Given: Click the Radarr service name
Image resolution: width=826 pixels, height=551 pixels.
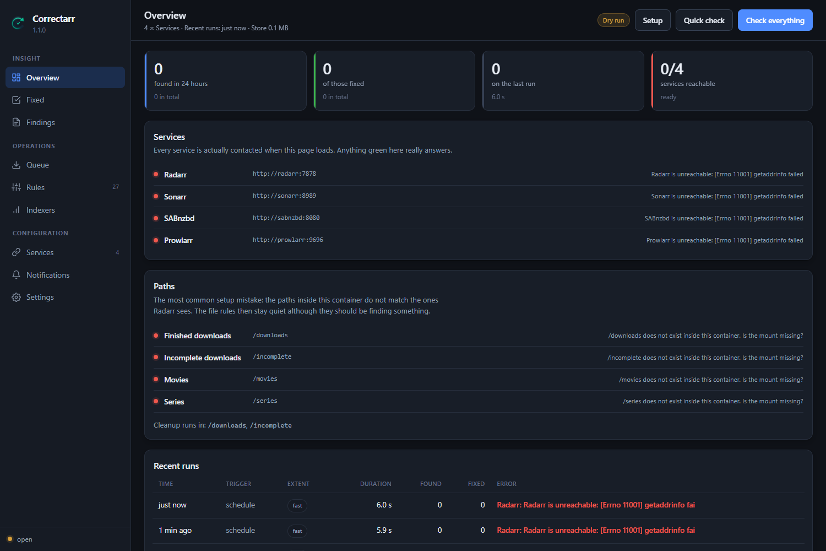Looking at the screenshot, I should [175, 175].
